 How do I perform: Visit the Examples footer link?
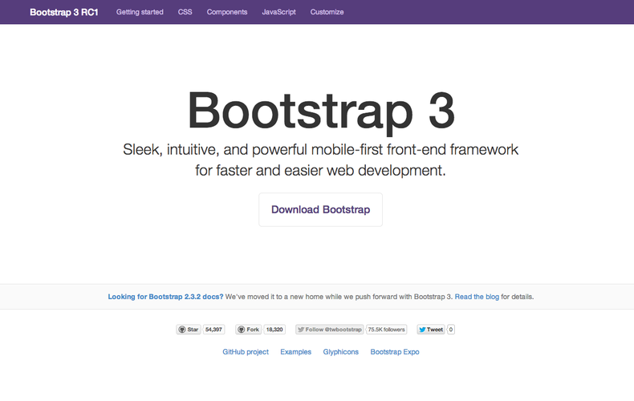coord(295,352)
